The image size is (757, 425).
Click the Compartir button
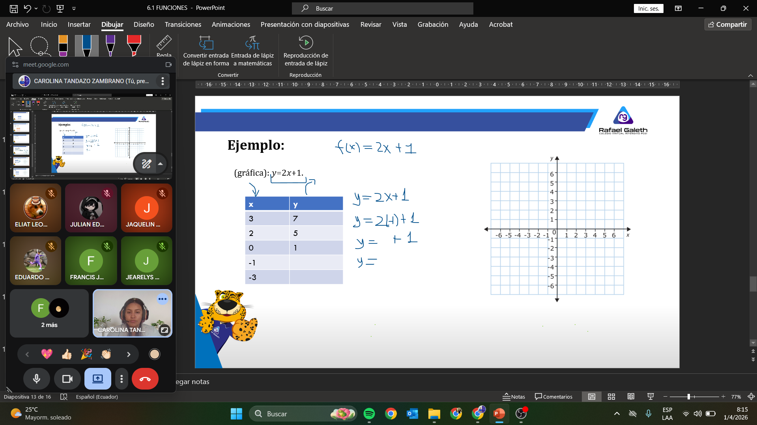[728, 24]
